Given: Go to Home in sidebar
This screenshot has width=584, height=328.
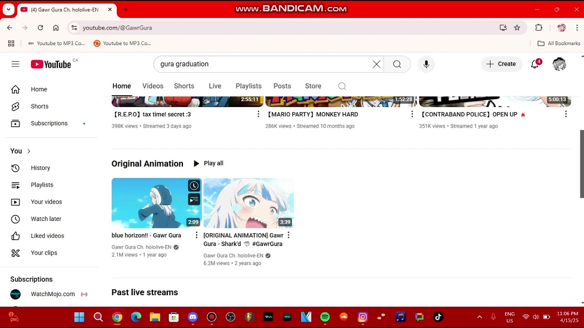Looking at the screenshot, I should pyautogui.click(x=49, y=89).
